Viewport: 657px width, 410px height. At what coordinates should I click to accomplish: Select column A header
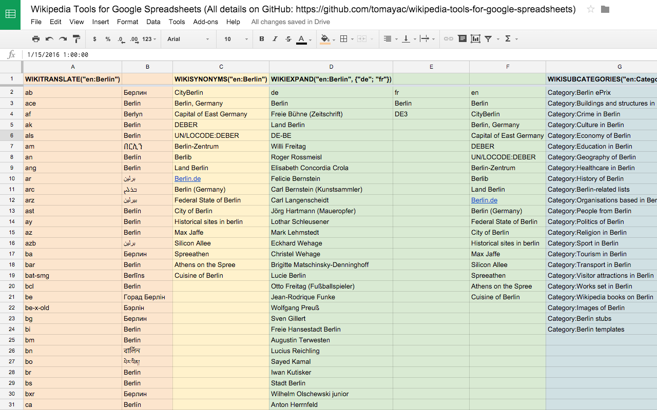tap(72, 67)
